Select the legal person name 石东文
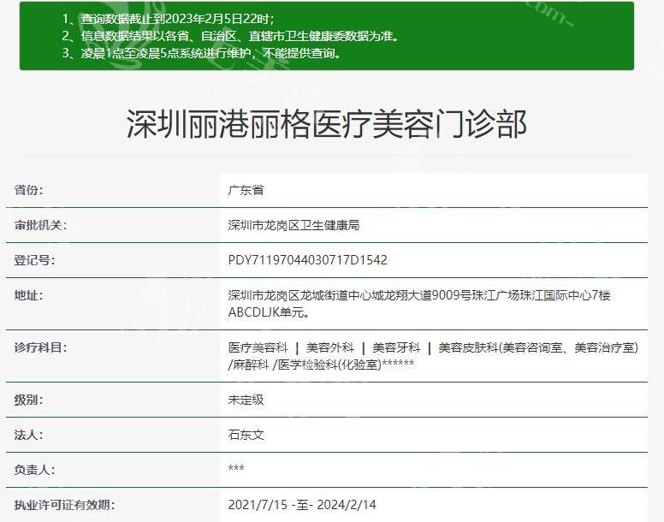 [x=246, y=435]
